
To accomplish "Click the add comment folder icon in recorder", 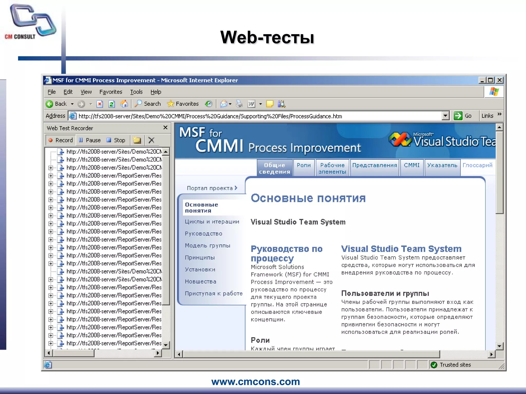I will click(137, 140).
